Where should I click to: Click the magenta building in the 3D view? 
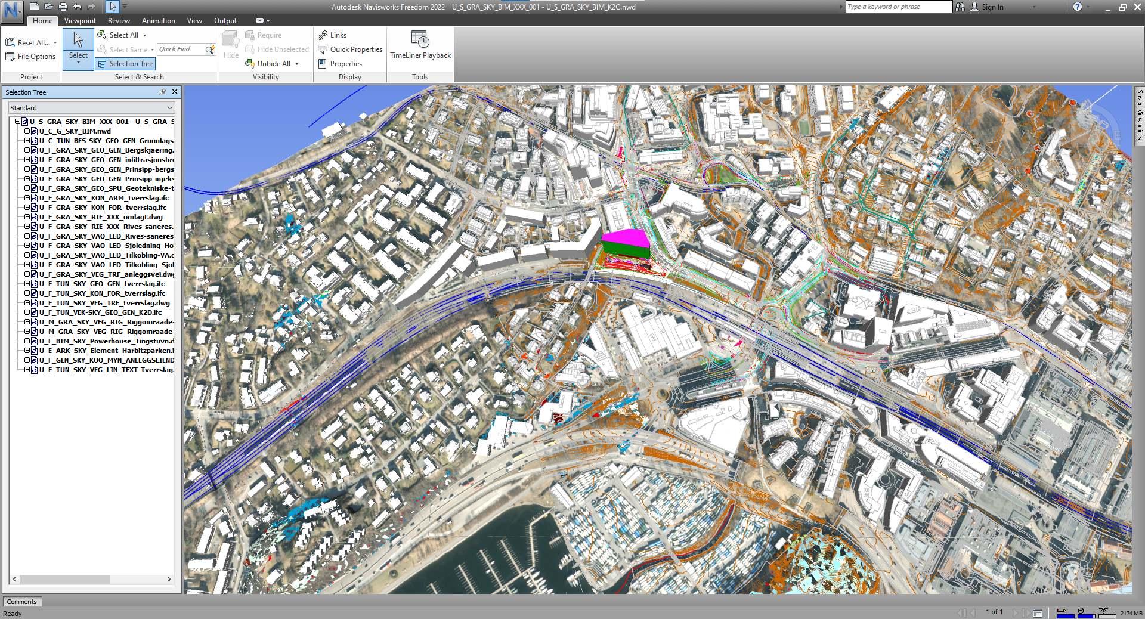point(625,240)
